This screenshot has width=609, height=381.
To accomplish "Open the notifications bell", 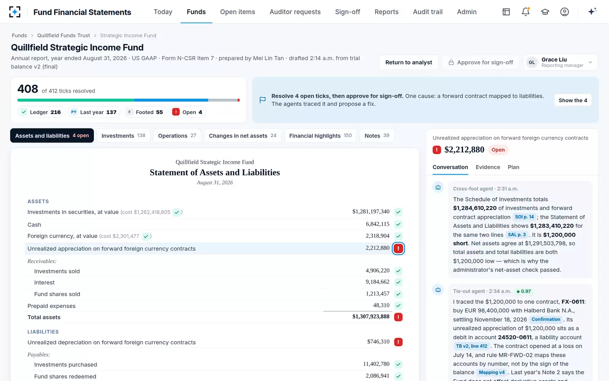I will point(526,12).
